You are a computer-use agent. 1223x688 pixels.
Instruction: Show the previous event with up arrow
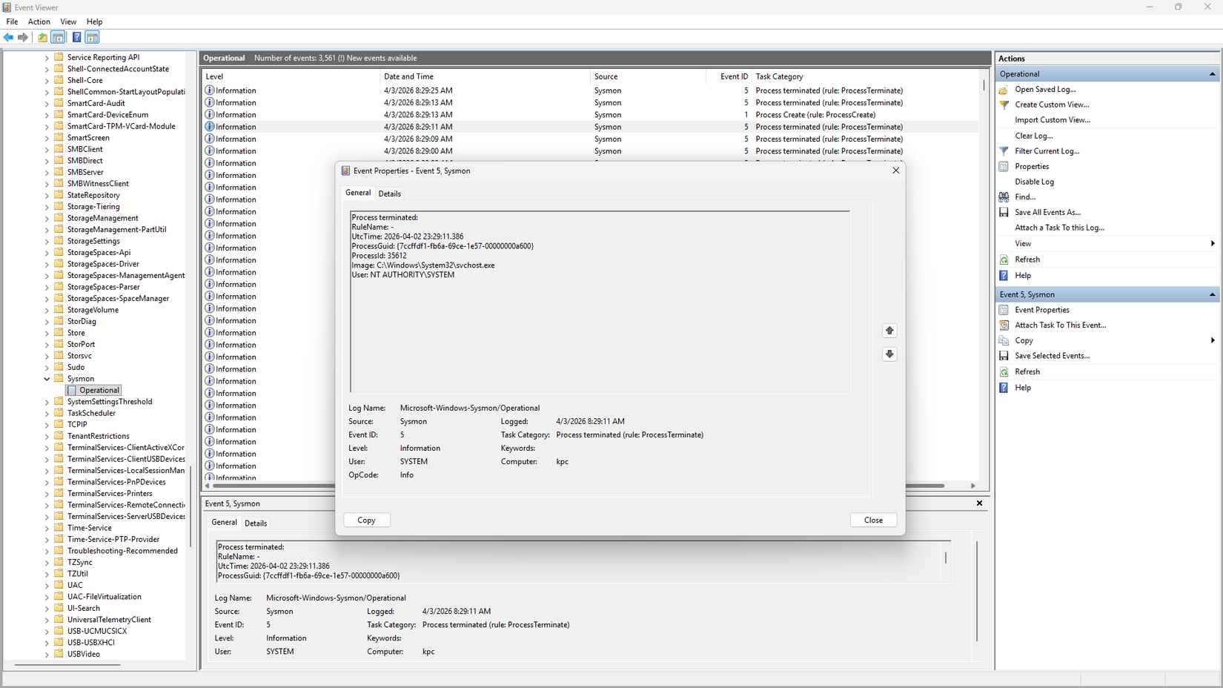(x=889, y=331)
